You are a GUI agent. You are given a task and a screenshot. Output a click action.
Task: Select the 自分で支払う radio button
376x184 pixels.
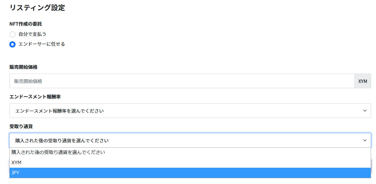click(12, 35)
